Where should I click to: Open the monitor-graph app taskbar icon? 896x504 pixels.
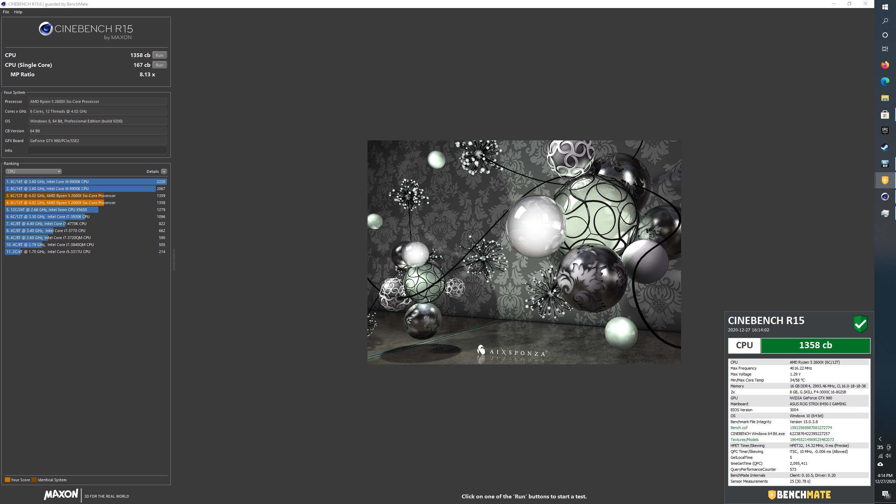[x=885, y=213]
